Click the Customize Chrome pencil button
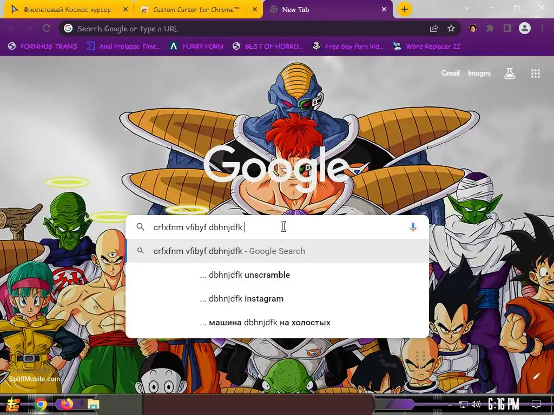Screen dimensions: 554x415 click(x=536, y=376)
